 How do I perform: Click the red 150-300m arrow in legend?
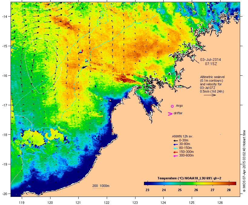click(x=175, y=152)
